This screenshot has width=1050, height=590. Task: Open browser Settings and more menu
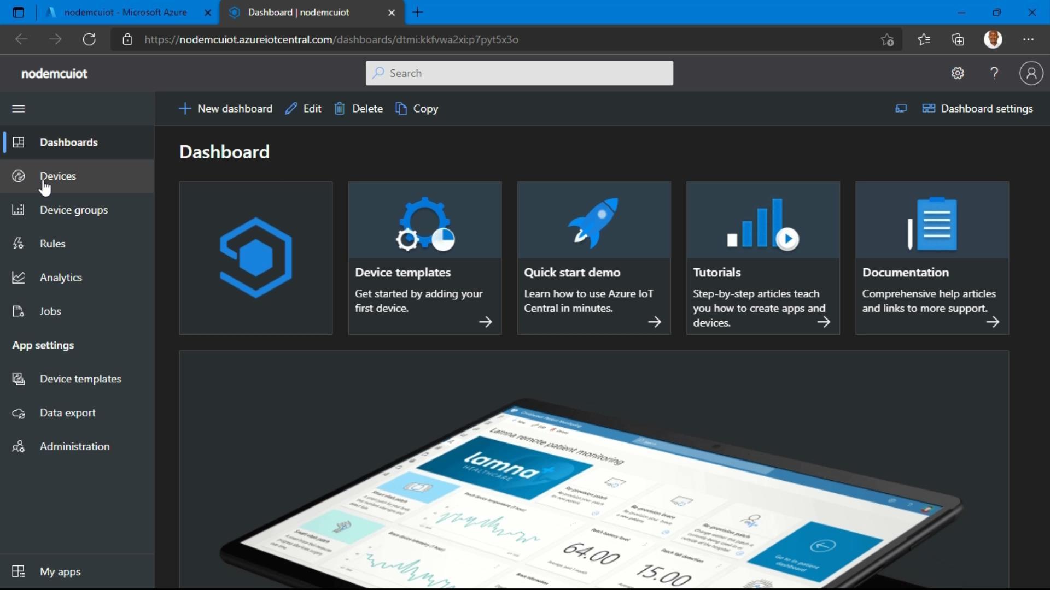click(1028, 39)
